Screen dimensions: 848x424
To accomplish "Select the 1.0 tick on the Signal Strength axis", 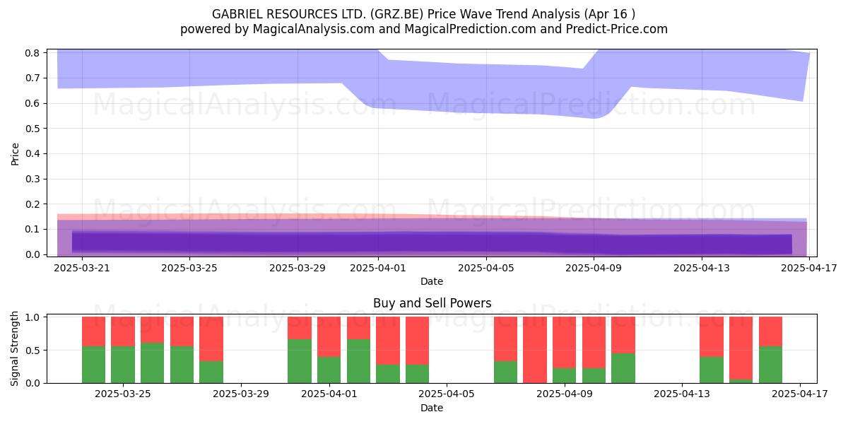I will point(34,317).
